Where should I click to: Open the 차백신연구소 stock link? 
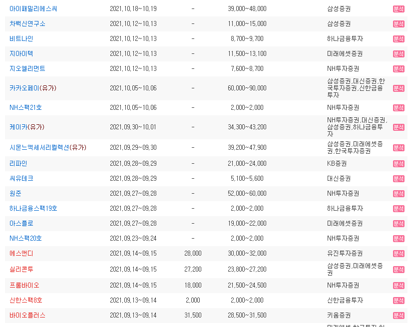pos(27,24)
